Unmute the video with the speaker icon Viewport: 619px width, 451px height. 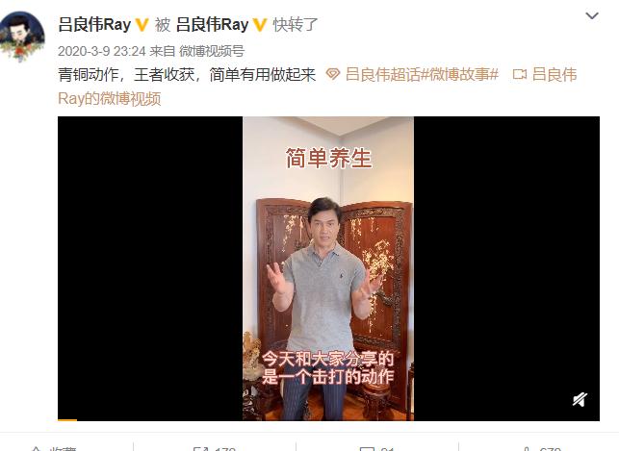580,400
